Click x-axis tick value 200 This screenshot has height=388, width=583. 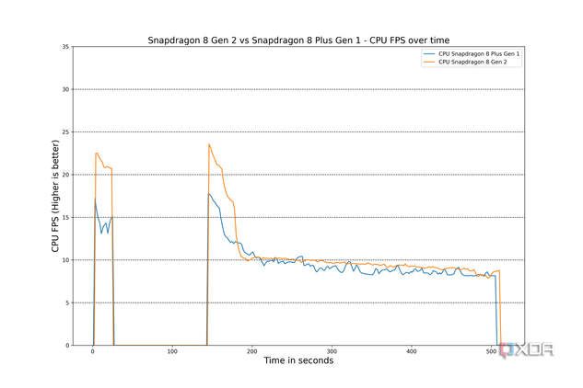(x=252, y=351)
